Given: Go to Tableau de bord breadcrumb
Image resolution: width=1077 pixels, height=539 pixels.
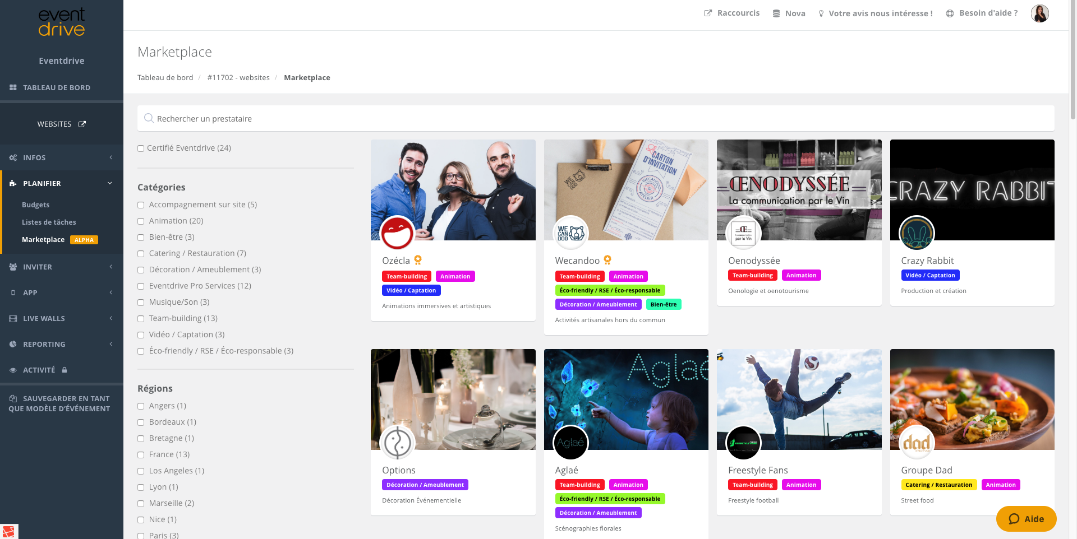Looking at the screenshot, I should (165, 77).
